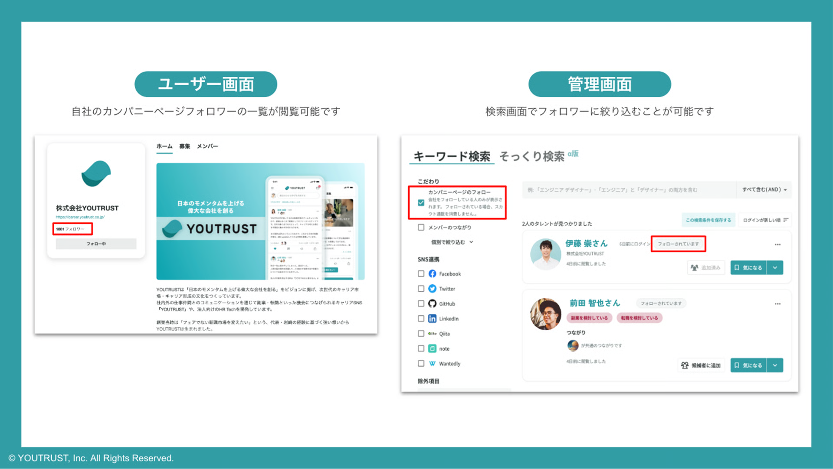
Task: Click the GitHub icon under SNS連携
Action: click(x=432, y=303)
